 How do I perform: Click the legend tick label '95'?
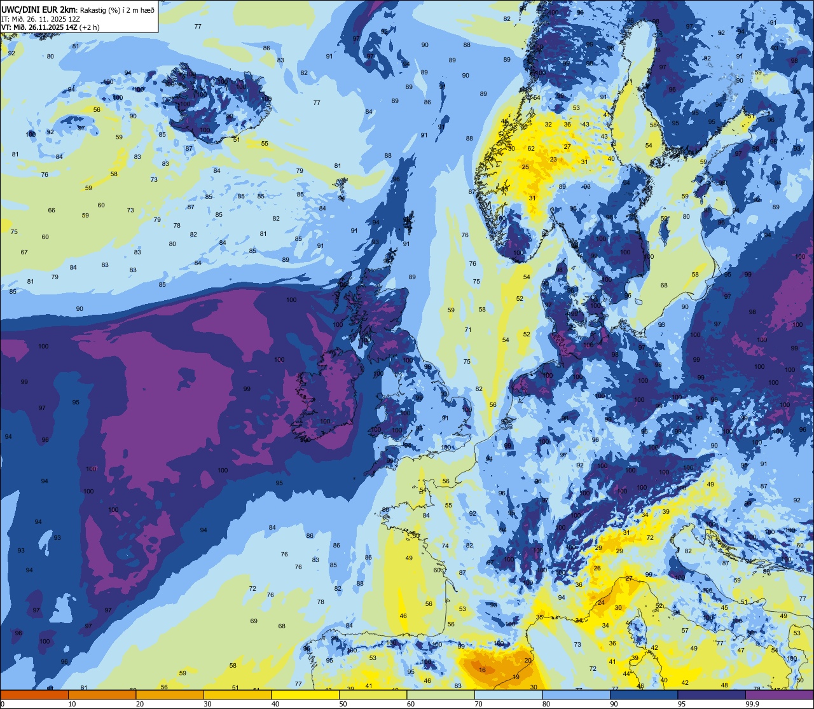tap(682, 704)
